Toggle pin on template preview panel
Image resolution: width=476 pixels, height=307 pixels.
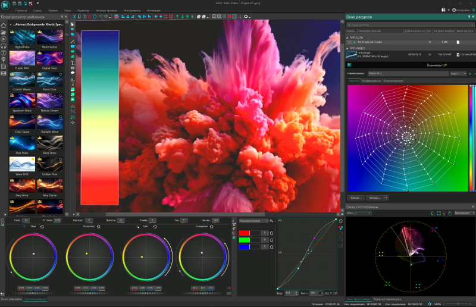62,17
